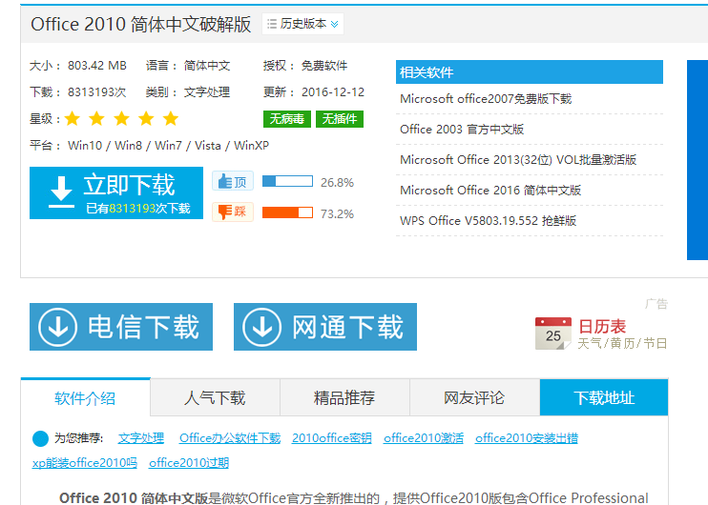Click the 电信下载 button
The height and width of the screenshot is (505, 708).
121,327
